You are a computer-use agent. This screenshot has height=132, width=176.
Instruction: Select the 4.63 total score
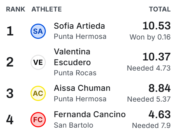[x=159, y=114]
